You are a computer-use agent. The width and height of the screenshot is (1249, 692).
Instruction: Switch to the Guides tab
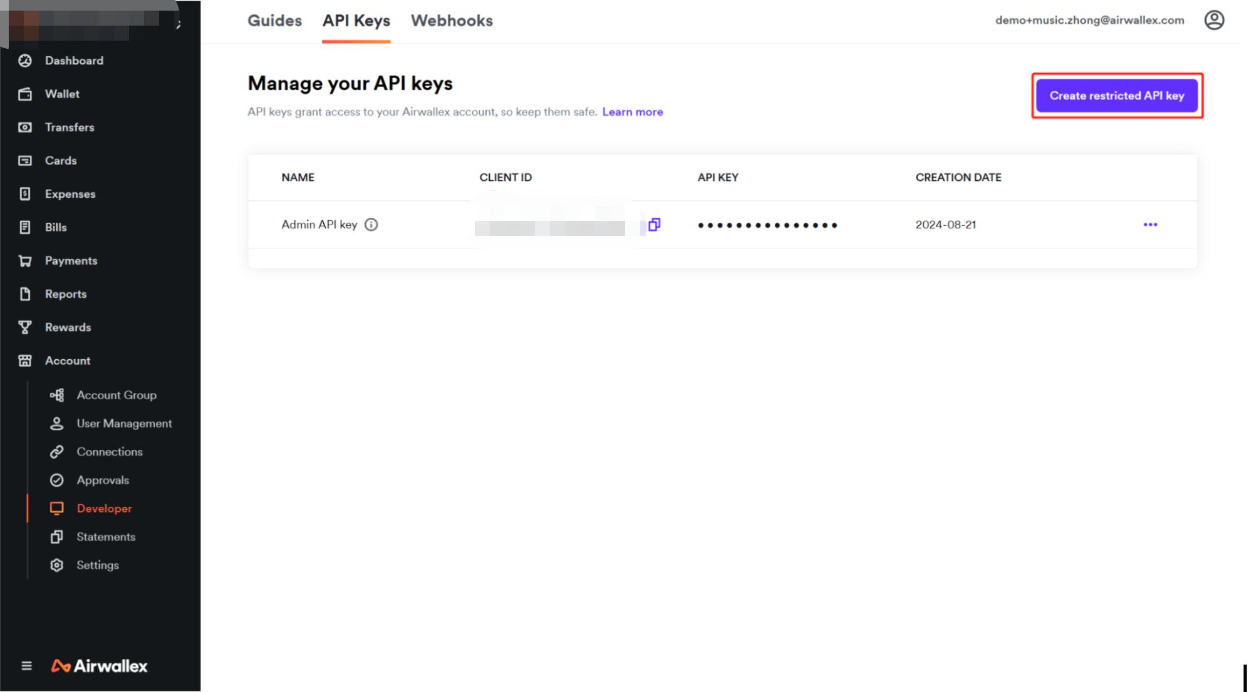tap(275, 21)
